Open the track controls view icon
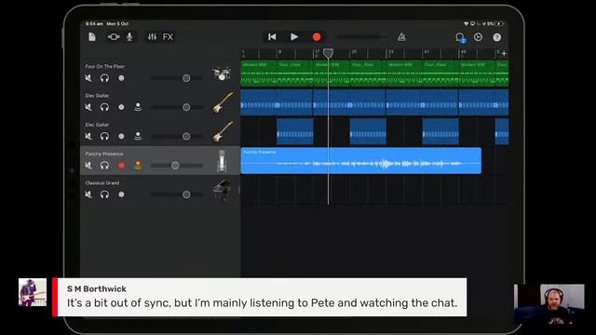 114,37
